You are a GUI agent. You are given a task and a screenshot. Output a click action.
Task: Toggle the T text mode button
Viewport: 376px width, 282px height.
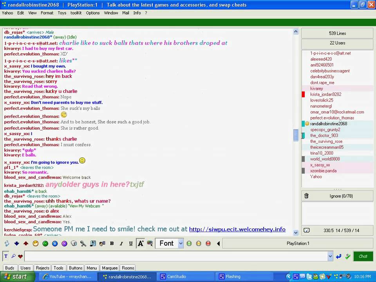(x=6, y=256)
